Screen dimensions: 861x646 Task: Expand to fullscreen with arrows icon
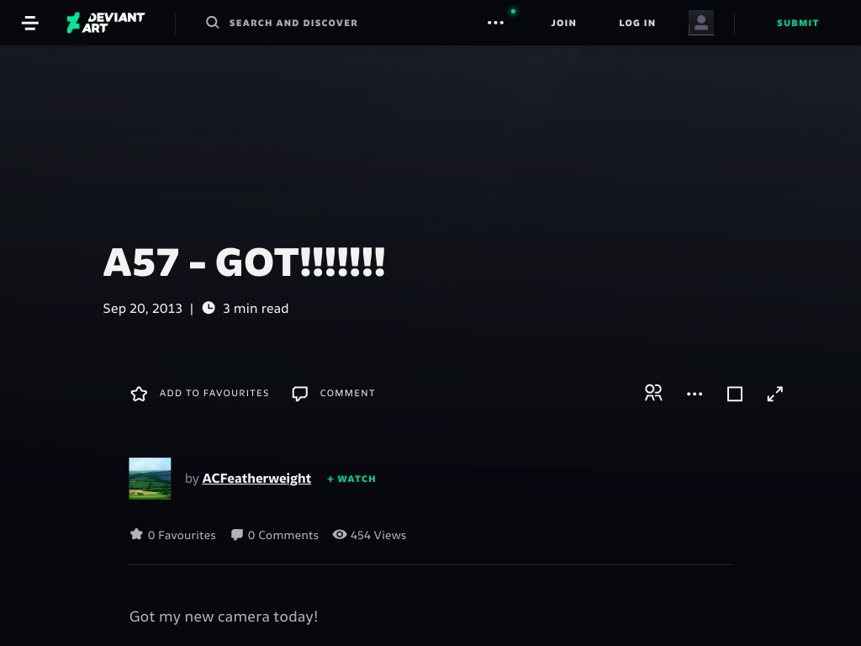(x=774, y=394)
